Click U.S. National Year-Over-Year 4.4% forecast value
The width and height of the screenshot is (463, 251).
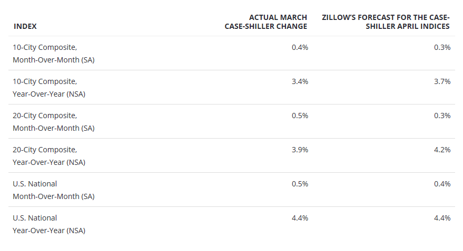click(442, 218)
